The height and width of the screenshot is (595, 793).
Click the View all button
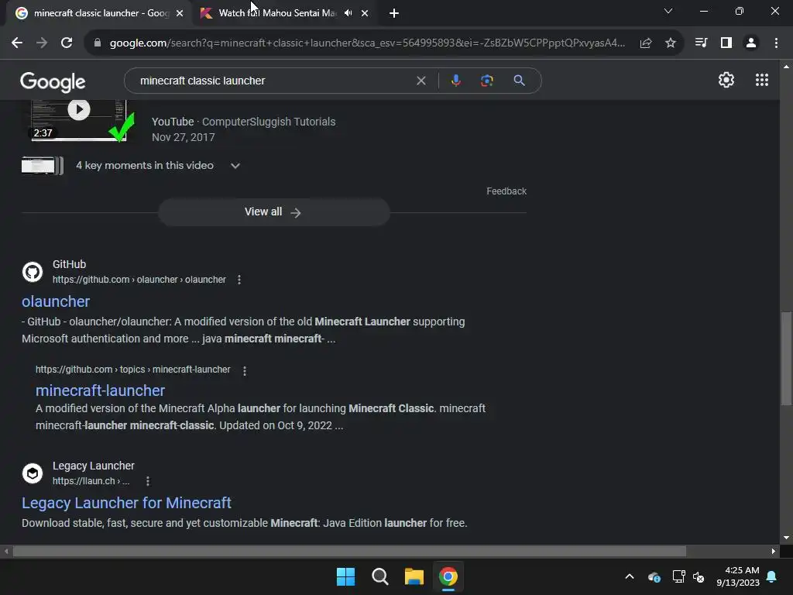[x=273, y=212]
